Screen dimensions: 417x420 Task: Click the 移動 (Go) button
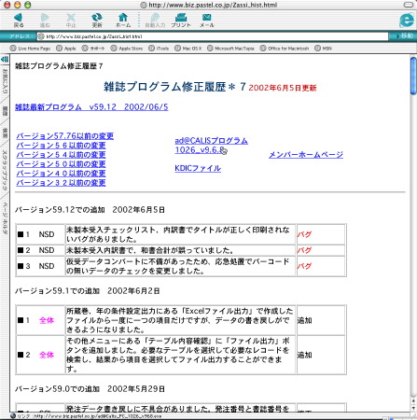[403, 36]
